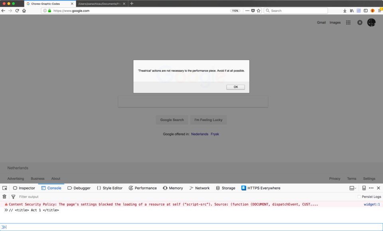
Task: Open the Inspector panel
Action: [x=24, y=188]
